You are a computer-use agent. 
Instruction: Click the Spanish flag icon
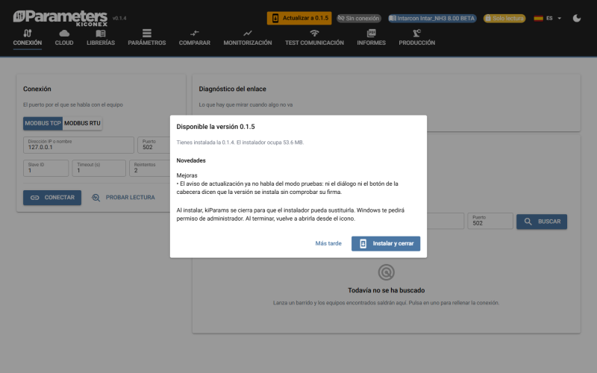[538, 18]
